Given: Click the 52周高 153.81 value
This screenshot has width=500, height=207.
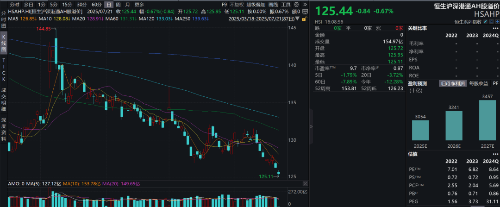Looking at the screenshot, I should click(x=349, y=88).
